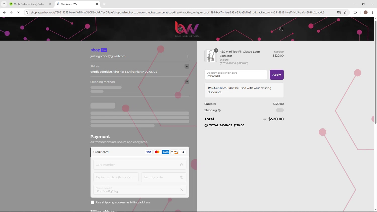Go forward in browser history
The width and height of the screenshot is (377, 212).
(x=11, y=12)
